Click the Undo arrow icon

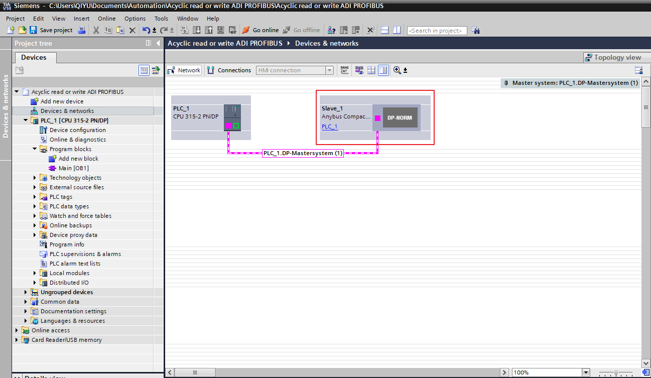point(146,30)
